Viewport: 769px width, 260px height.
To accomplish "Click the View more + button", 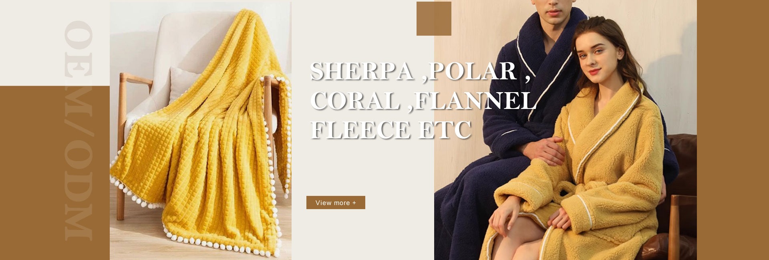I will click(336, 202).
